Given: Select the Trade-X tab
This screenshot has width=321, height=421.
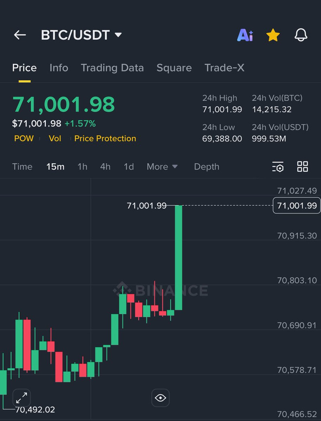Looking at the screenshot, I should (224, 68).
